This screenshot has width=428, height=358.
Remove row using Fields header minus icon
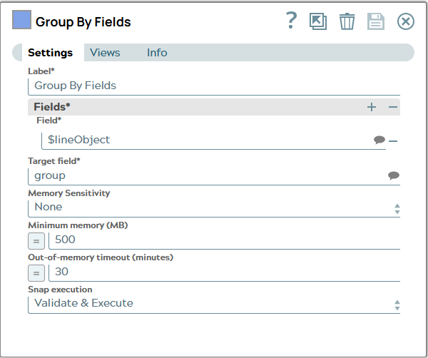393,107
